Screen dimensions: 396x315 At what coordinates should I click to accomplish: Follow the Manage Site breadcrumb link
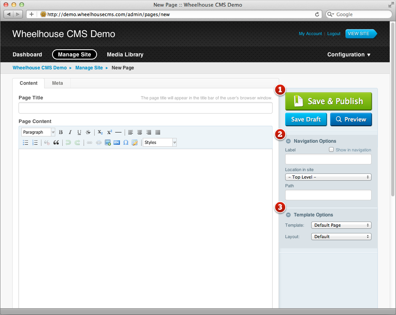(x=89, y=68)
